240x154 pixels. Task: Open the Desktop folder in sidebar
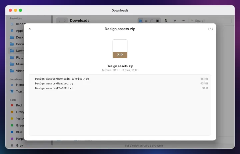(x=17, y=37)
